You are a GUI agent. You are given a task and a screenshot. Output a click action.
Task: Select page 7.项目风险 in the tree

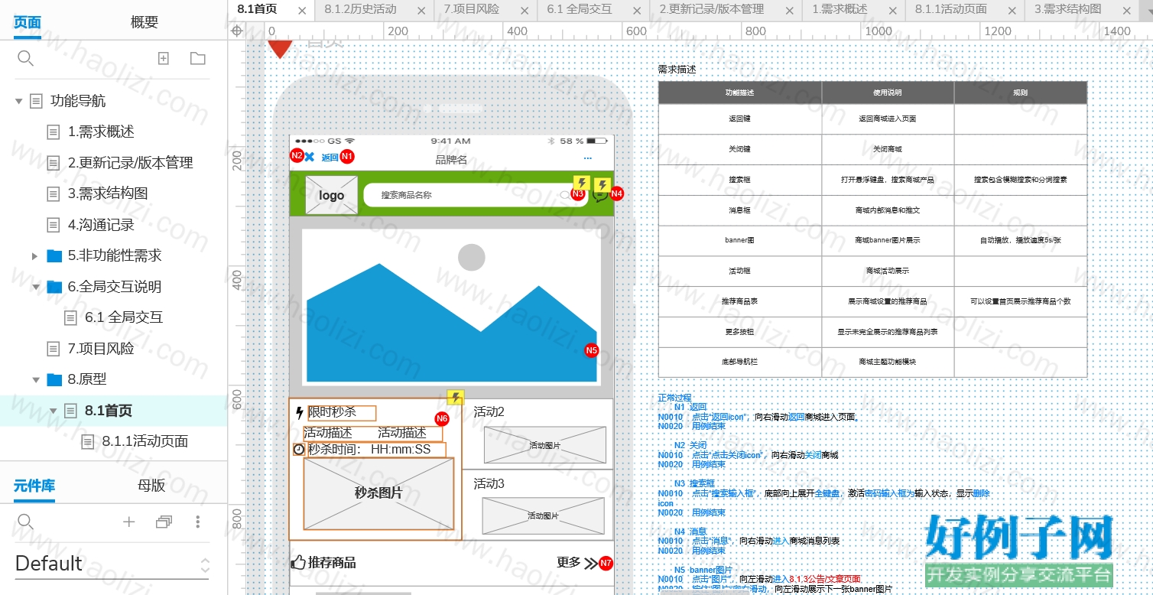(x=101, y=349)
